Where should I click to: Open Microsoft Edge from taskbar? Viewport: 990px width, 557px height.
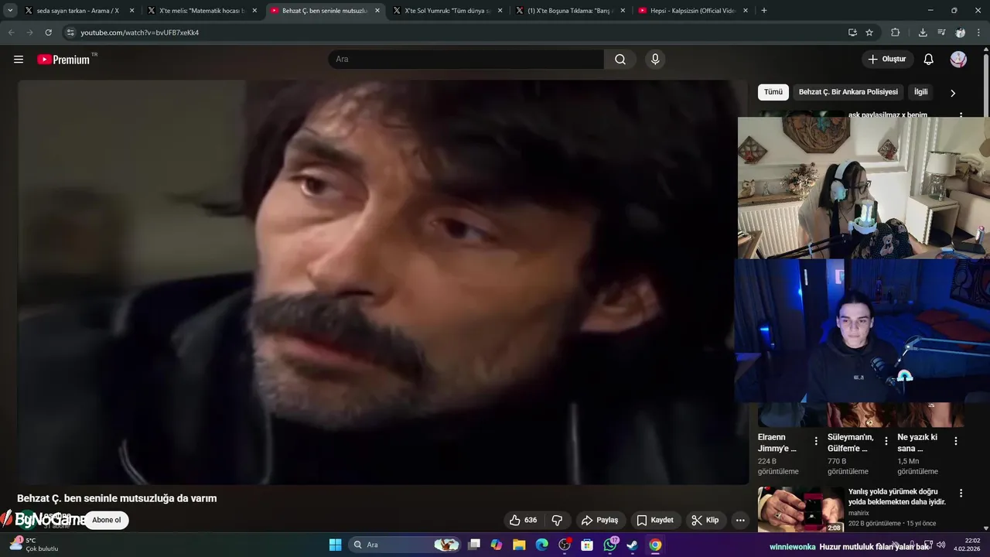tap(541, 545)
